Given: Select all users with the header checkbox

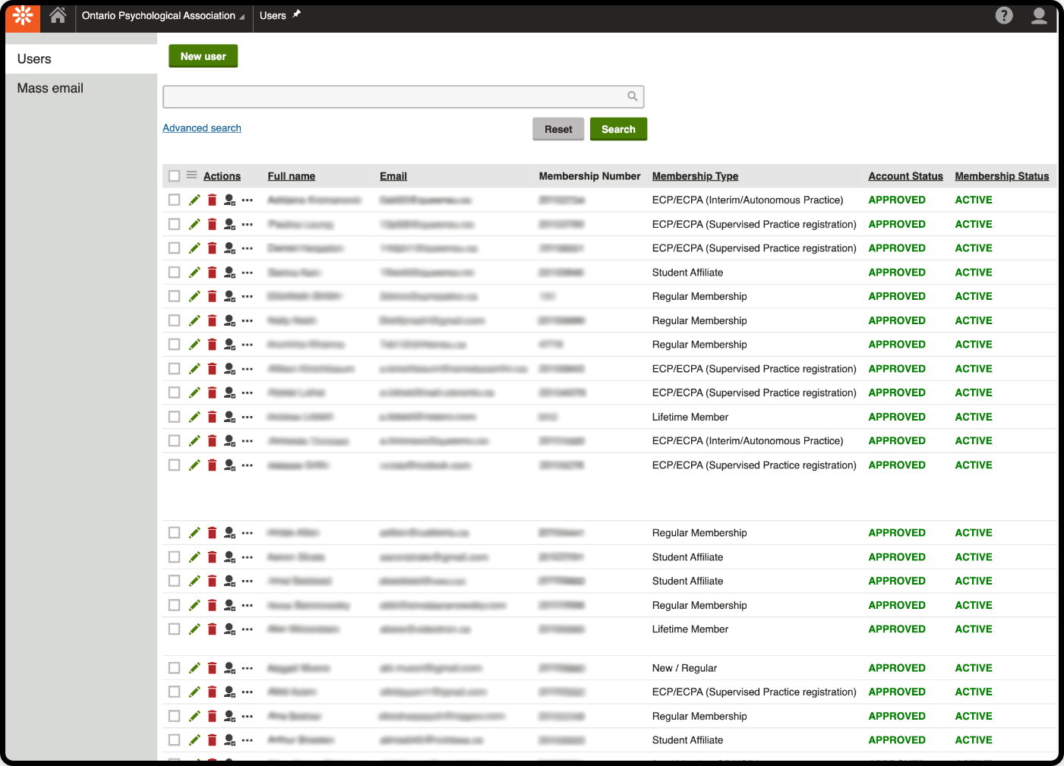Looking at the screenshot, I should pos(174,175).
